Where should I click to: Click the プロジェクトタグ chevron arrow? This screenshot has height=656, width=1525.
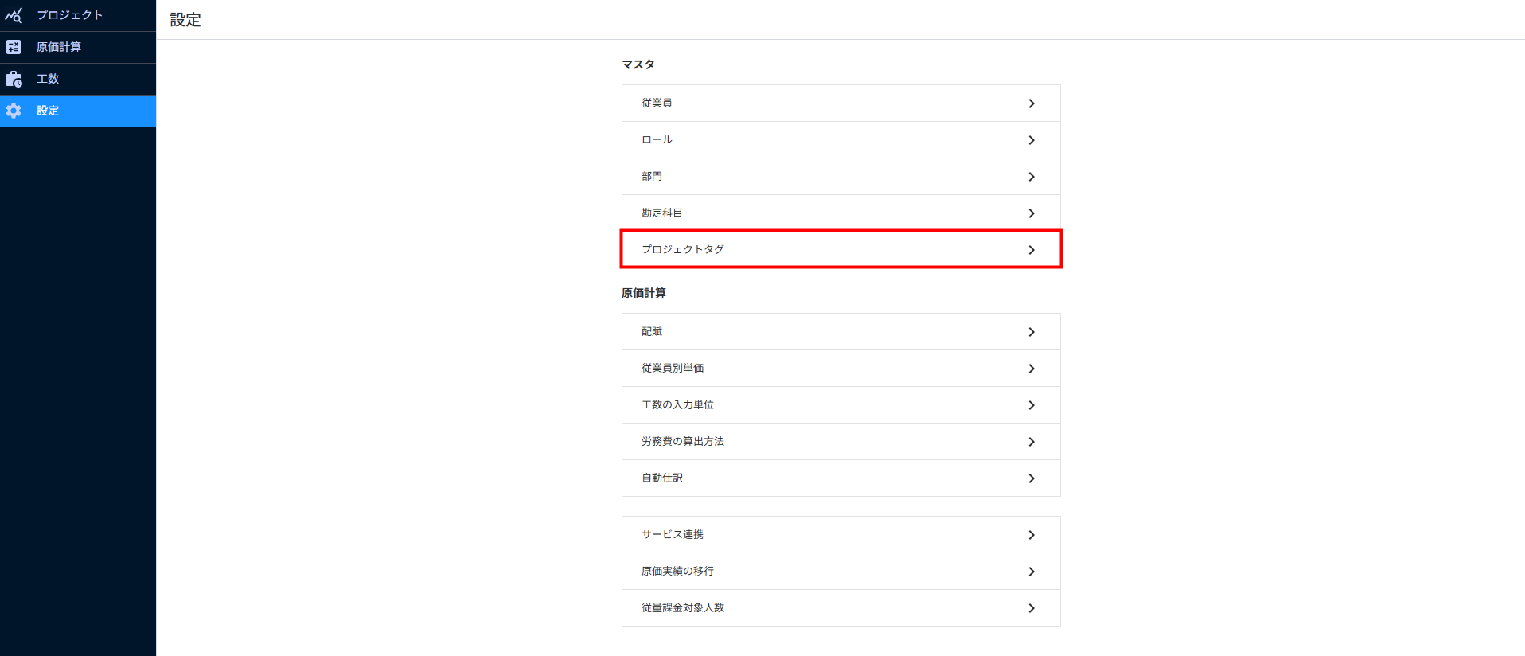[x=1032, y=250]
